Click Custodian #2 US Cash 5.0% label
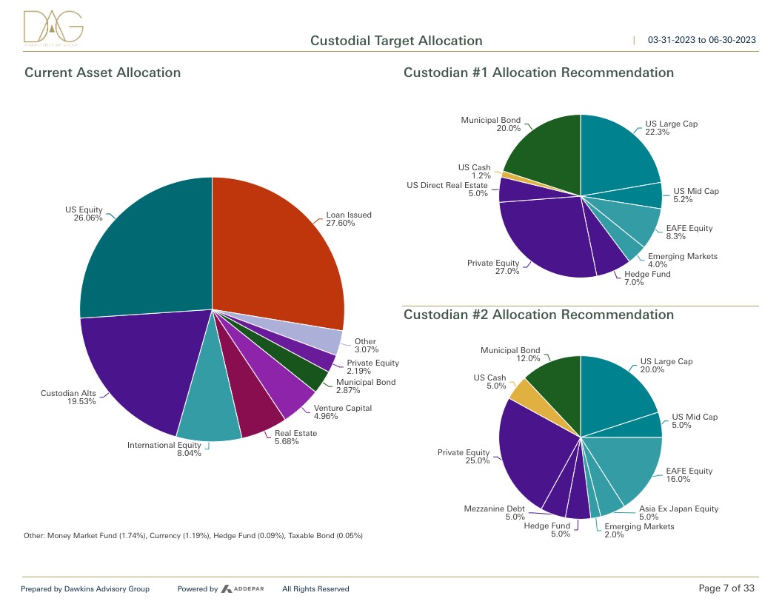 [x=489, y=381]
